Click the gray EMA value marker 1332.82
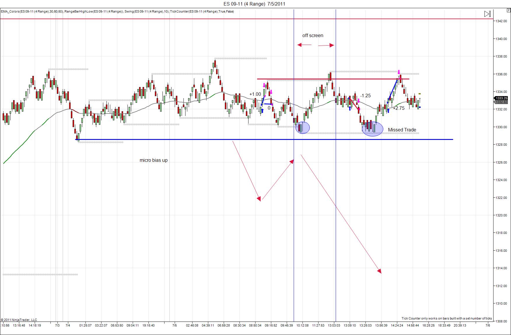This screenshot has width=511, height=335. 502,102
